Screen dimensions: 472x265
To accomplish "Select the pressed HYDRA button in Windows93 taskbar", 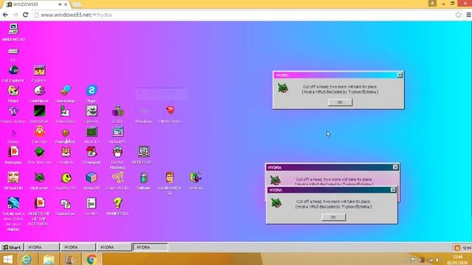I will coord(150,247).
